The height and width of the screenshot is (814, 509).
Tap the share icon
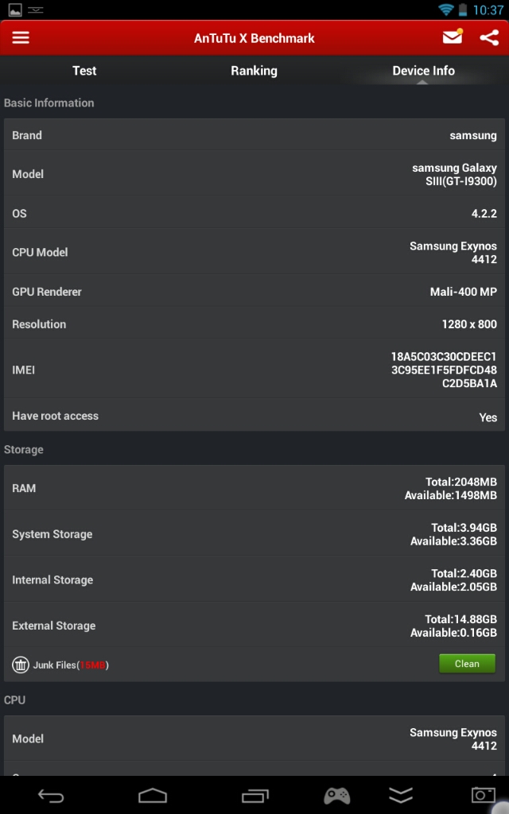click(x=489, y=37)
